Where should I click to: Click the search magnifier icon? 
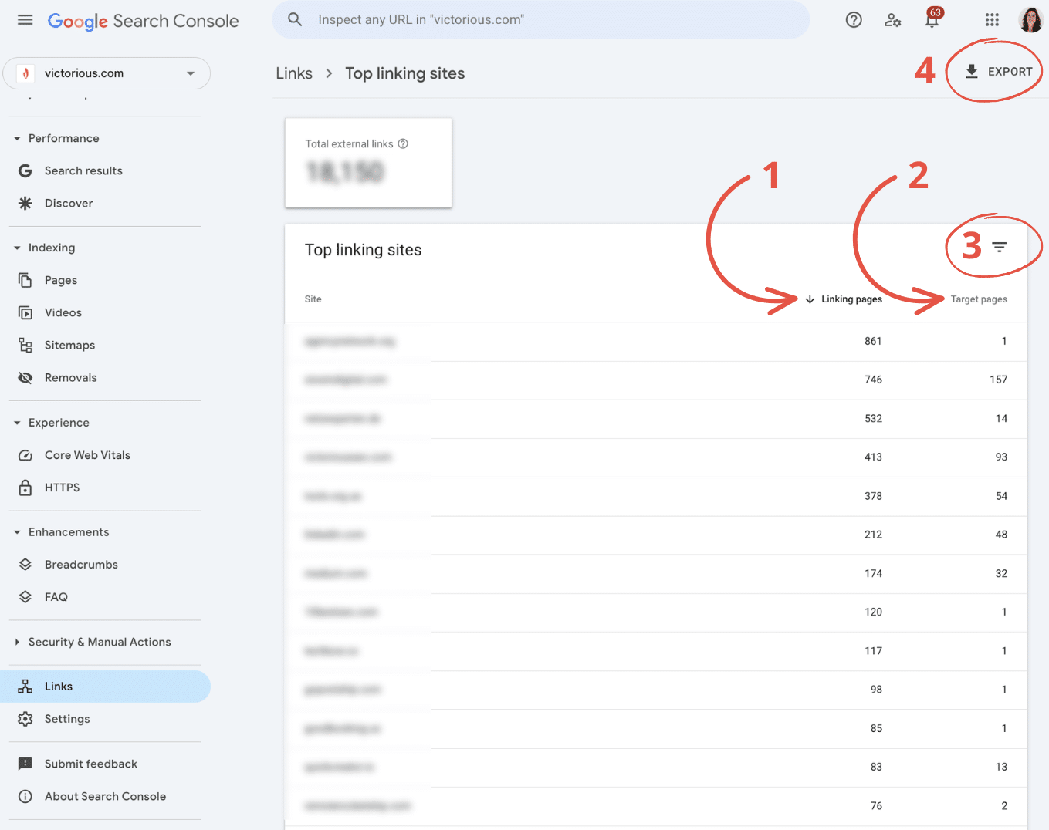(295, 19)
